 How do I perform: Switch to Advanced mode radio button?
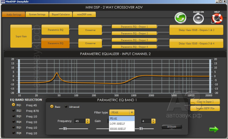click(66, 107)
